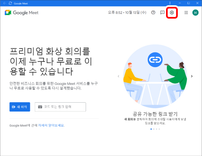The width and height of the screenshot is (202, 156).
Task: Click the link illustration image
Action: point(155,76)
